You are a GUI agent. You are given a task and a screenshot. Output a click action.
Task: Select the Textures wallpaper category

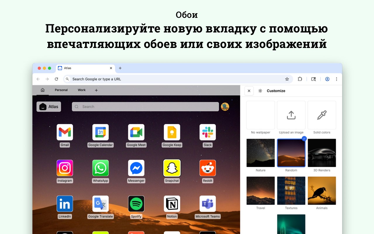tap(291, 190)
